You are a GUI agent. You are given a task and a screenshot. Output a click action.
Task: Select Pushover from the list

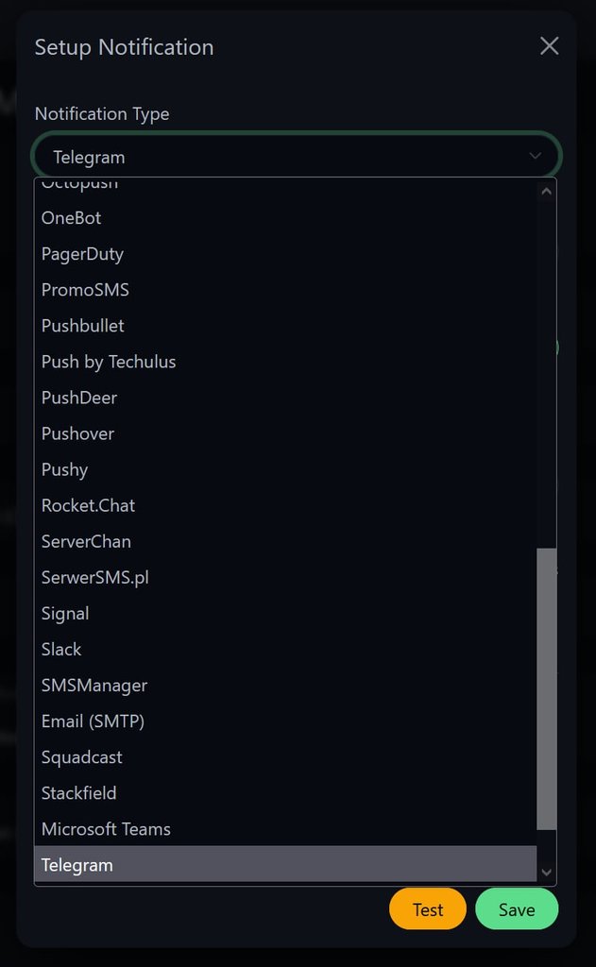[285, 433]
